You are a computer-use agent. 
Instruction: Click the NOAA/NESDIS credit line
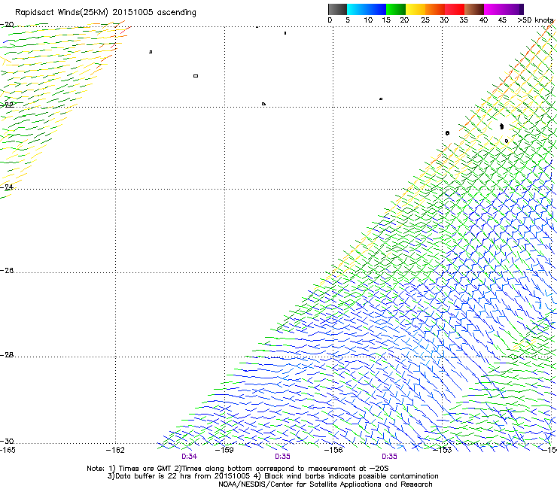pyautogui.click(x=325, y=484)
